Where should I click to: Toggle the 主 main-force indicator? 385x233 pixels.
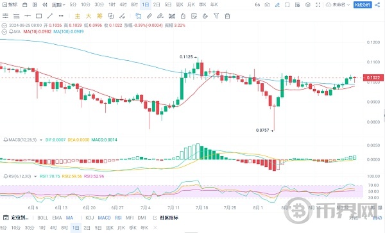tap(78, 16)
